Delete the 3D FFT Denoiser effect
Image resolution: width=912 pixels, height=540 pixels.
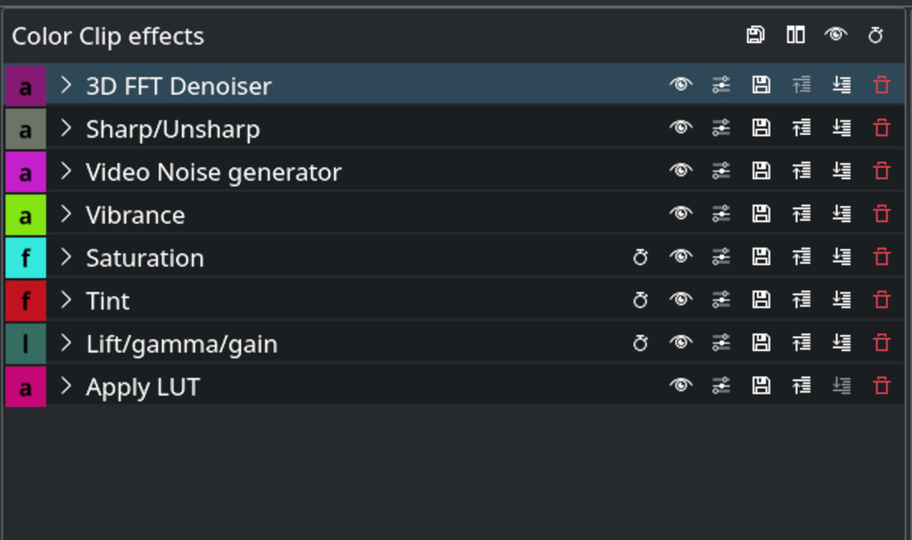[881, 85]
